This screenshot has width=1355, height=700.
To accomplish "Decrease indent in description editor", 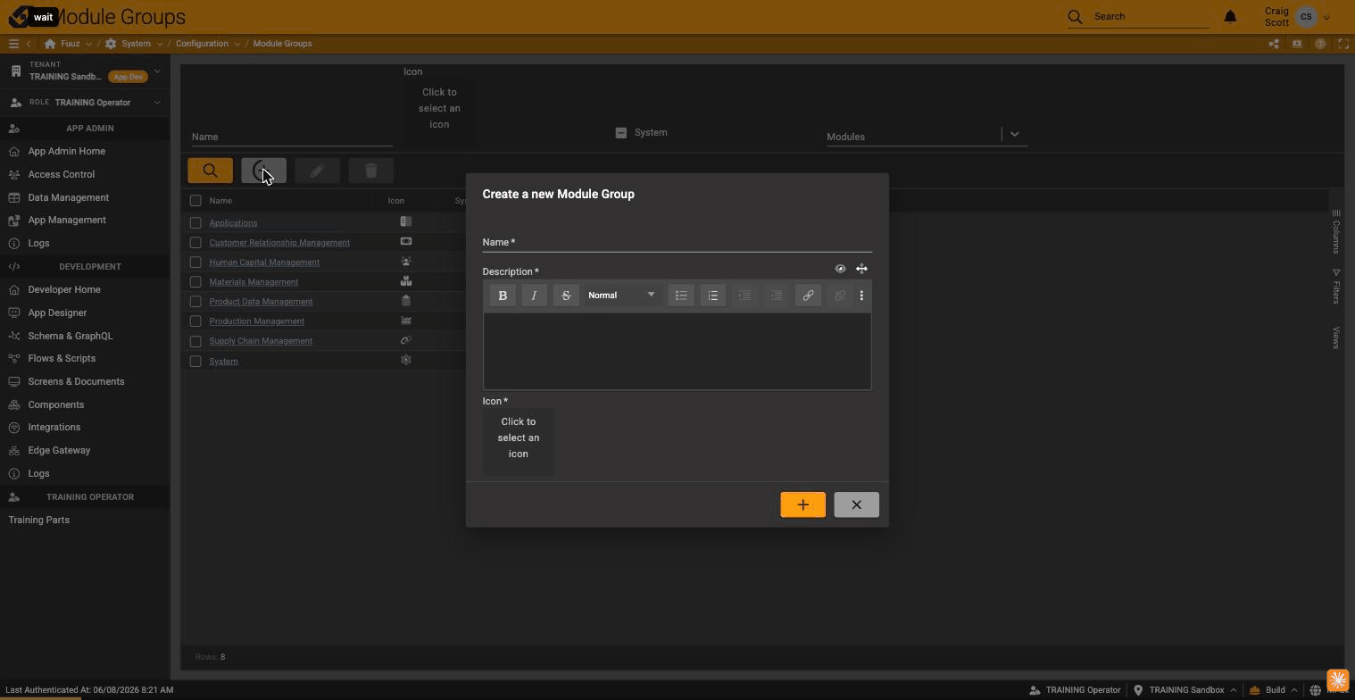I will [744, 296].
